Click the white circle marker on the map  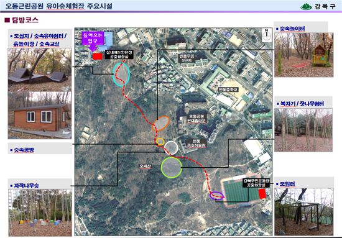(171, 148)
